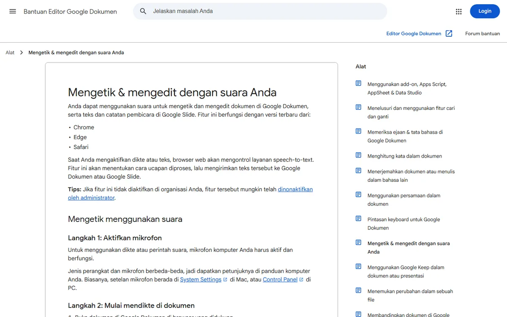Select Mengetik & mengedit dengan suara Anda sidebar item

click(x=409, y=248)
